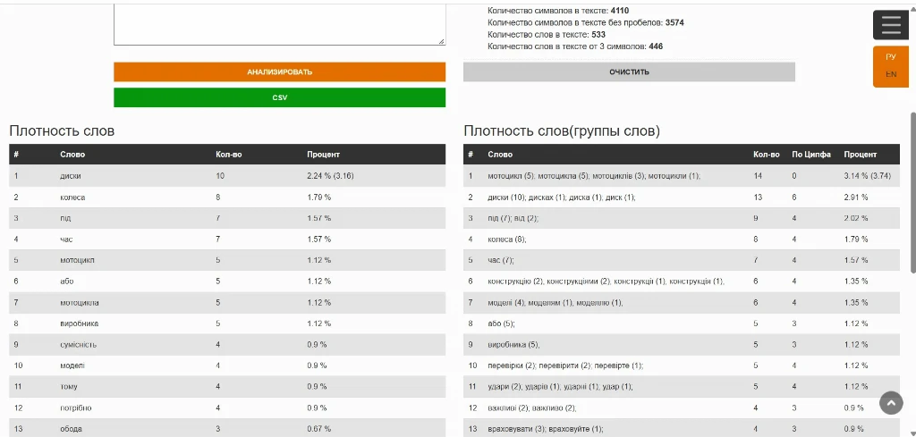Image resolution: width=916 pixels, height=437 pixels.
Task: Click the По Ципфа column header
Action: pos(811,155)
